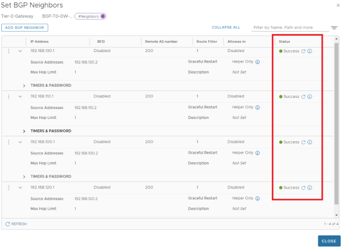Refresh status for neighbor 192.168.130.1
The width and height of the screenshot is (343, 249).
coord(303,51)
